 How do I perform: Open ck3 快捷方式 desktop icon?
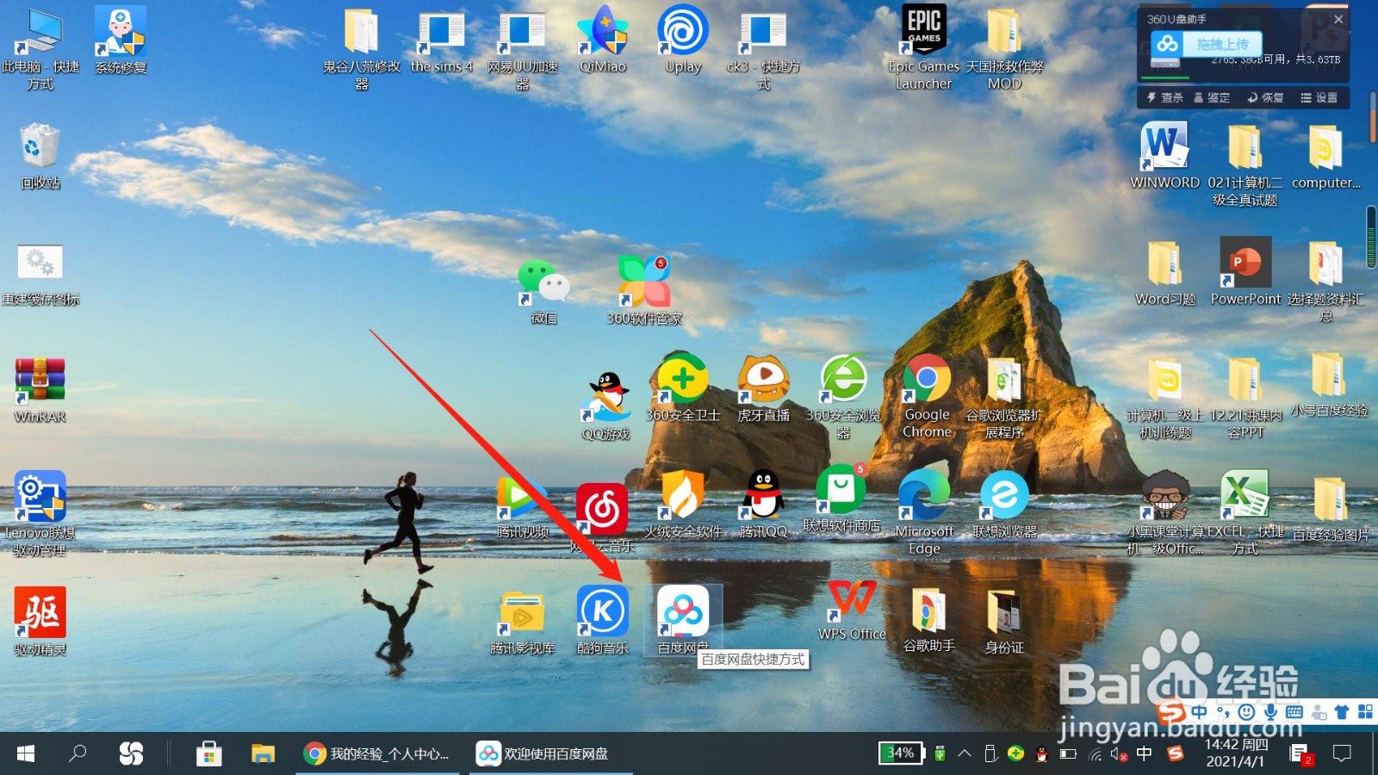(763, 50)
